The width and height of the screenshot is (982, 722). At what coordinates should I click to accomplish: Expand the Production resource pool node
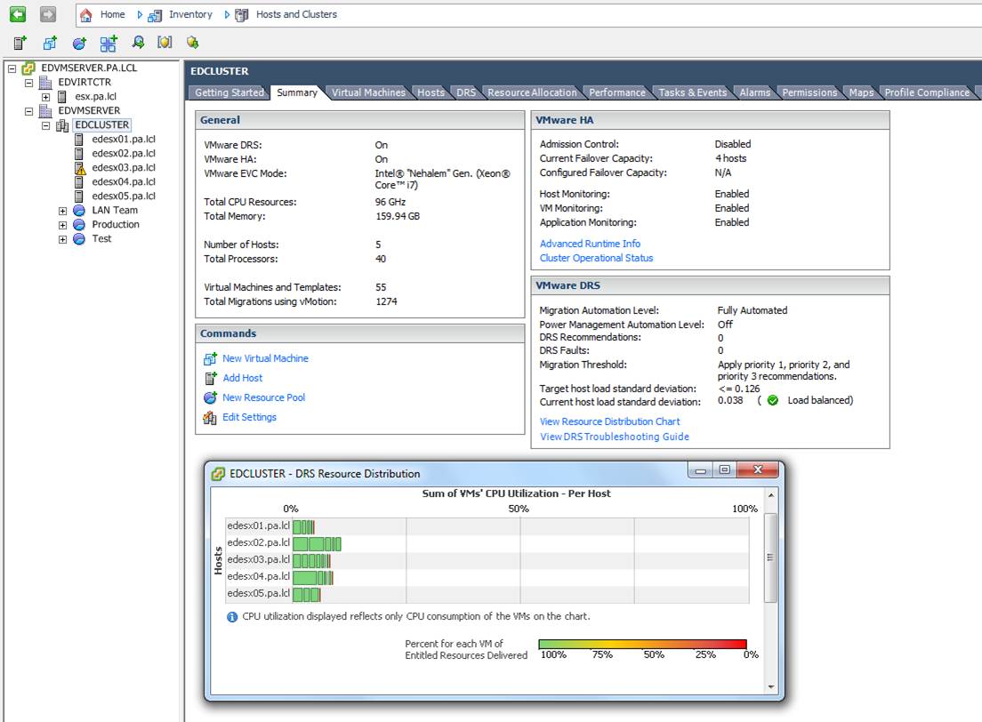[x=63, y=225]
